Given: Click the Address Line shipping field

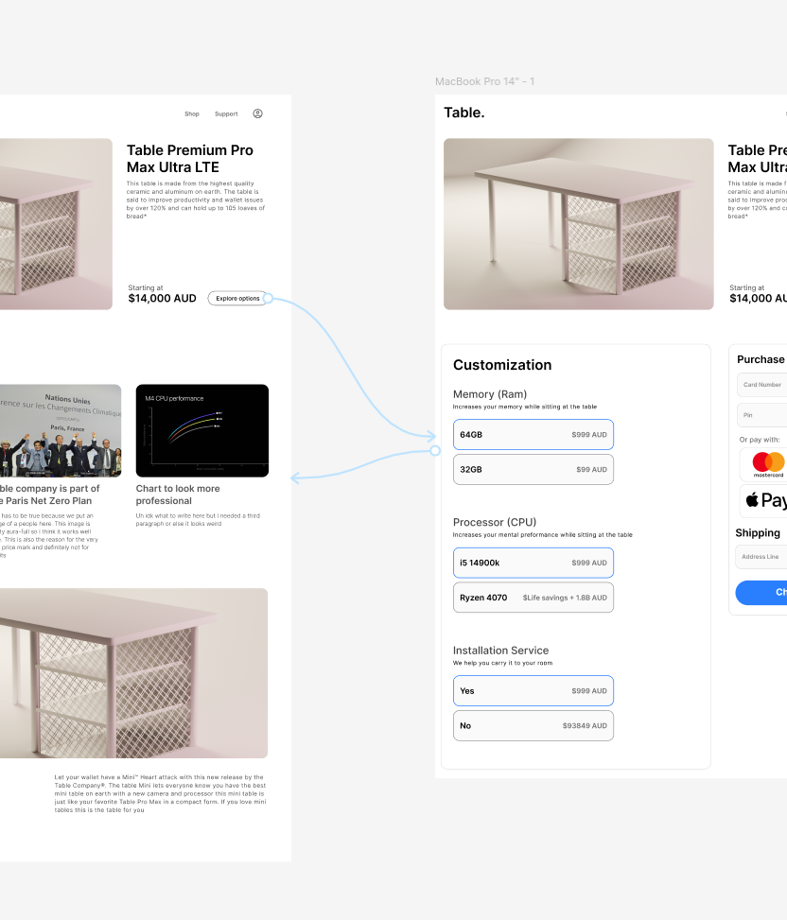Looking at the screenshot, I should point(762,557).
